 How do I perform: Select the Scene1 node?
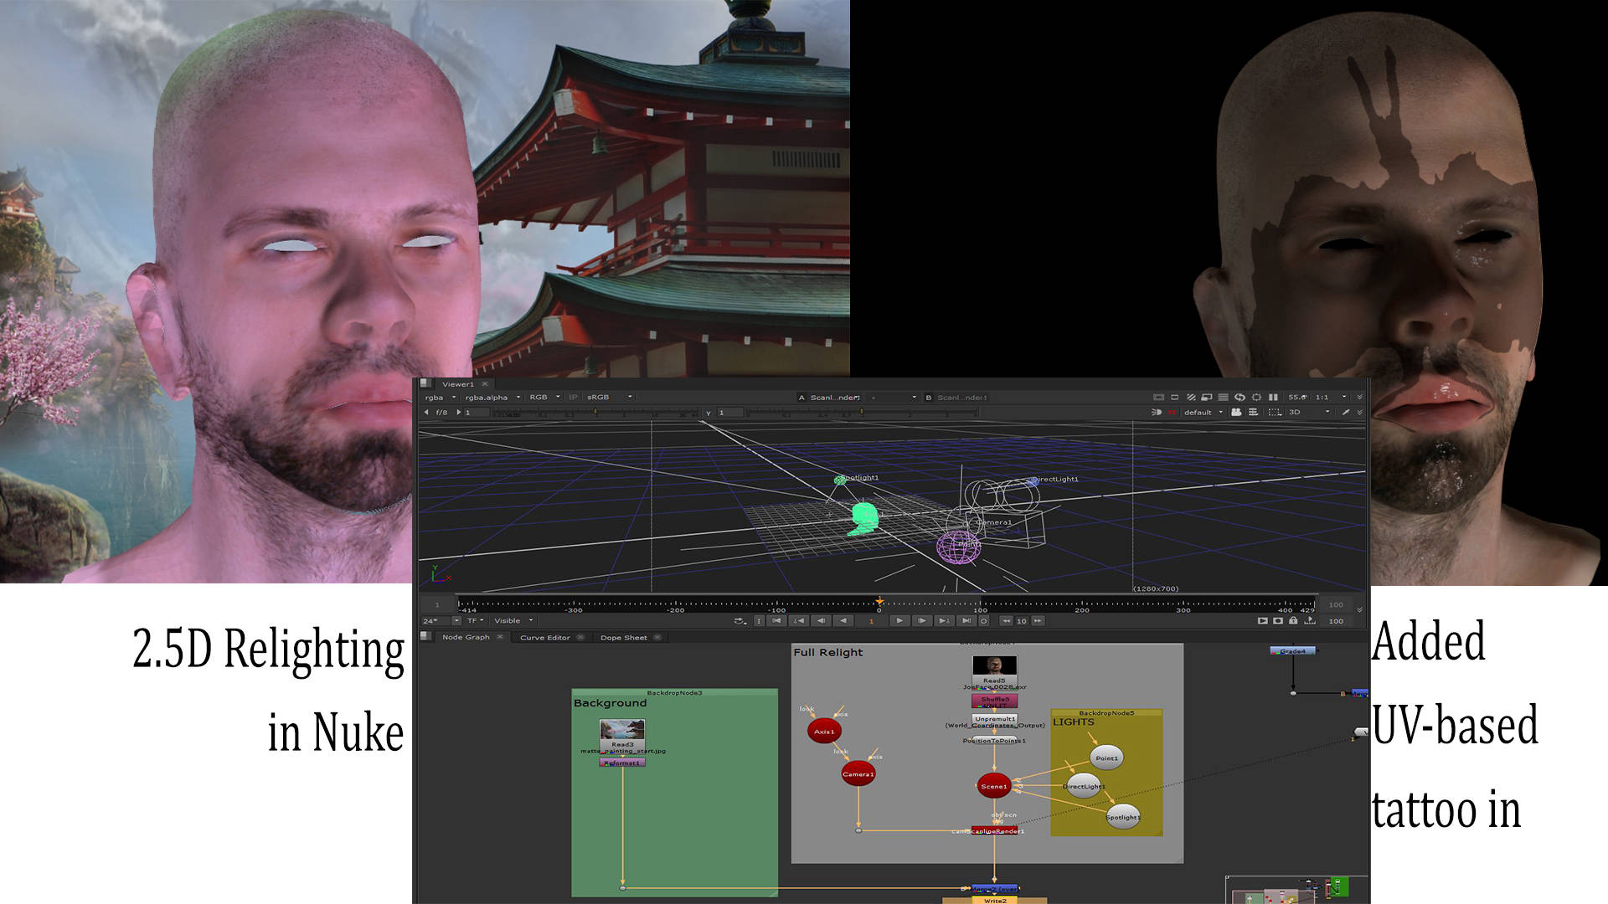coord(993,786)
